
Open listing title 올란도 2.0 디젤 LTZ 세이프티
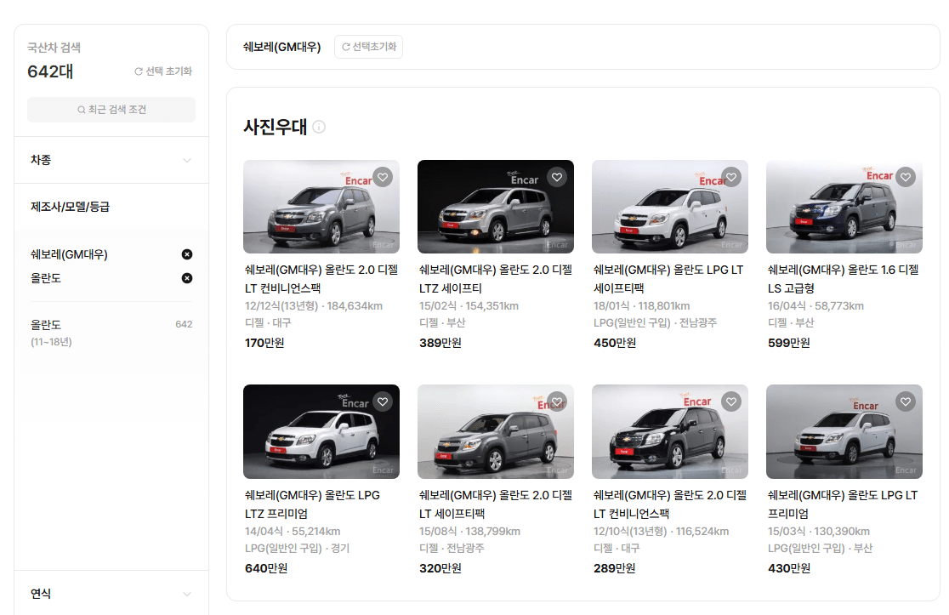(x=496, y=279)
